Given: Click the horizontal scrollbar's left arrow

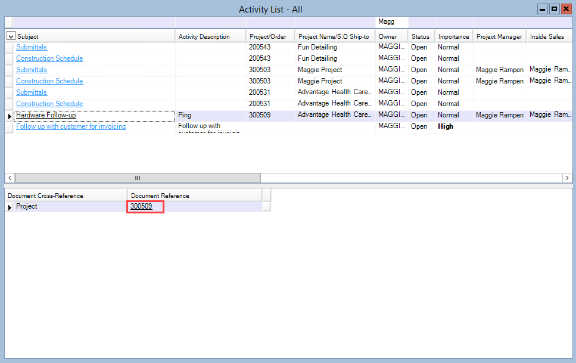Looking at the screenshot, I should click(x=10, y=178).
